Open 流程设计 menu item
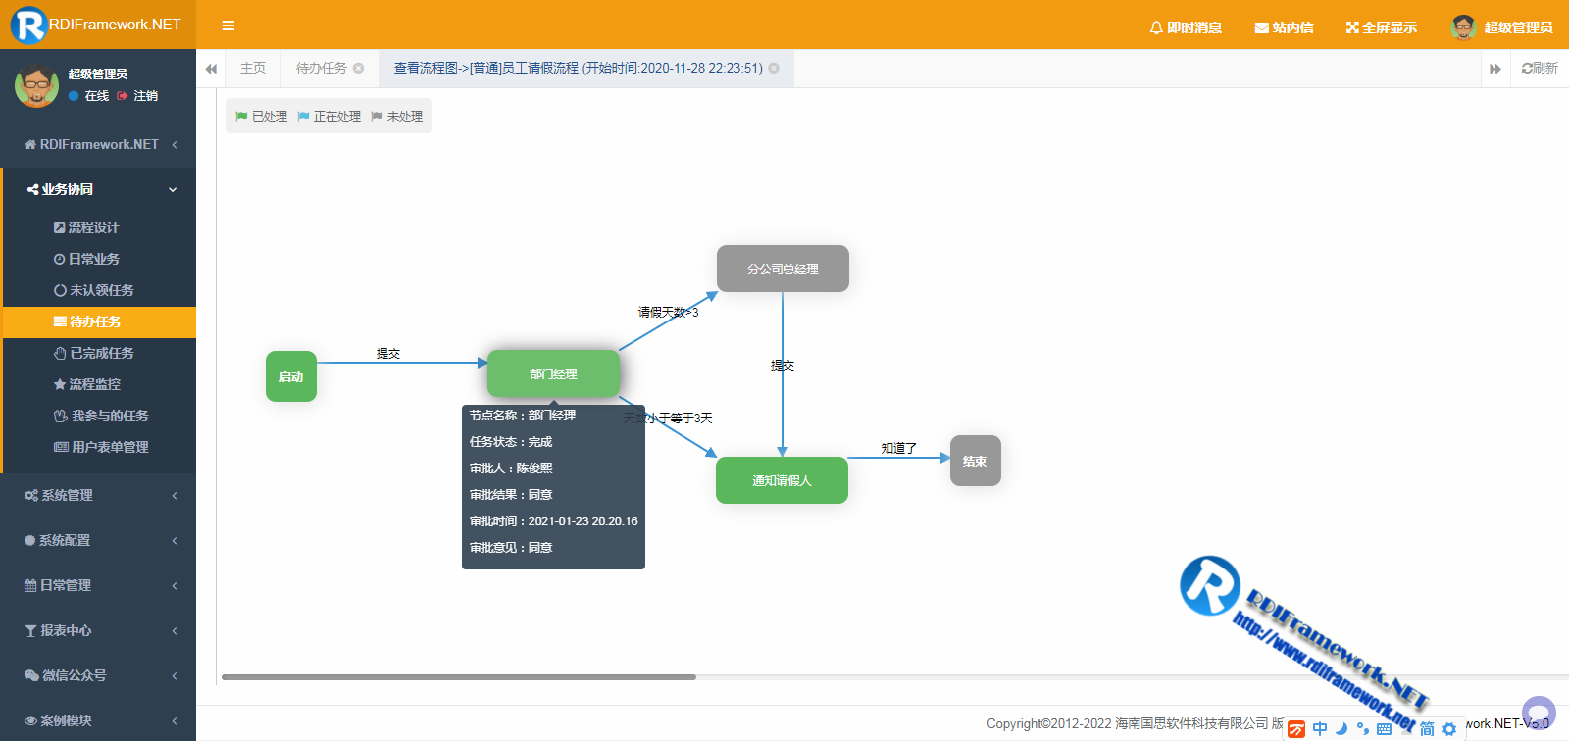 pyautogui.click(x=100, y=227)
